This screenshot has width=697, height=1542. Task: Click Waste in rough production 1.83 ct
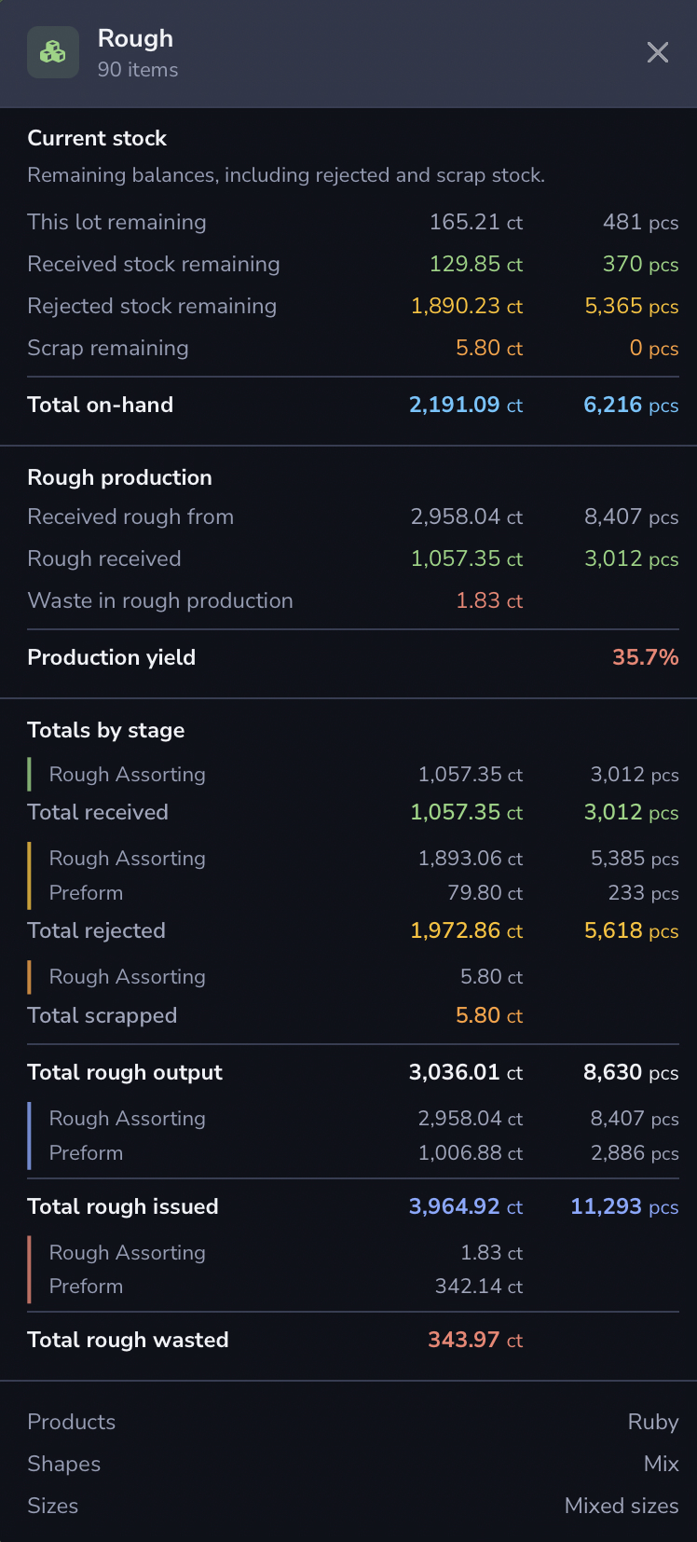click(x=489, y=600)
